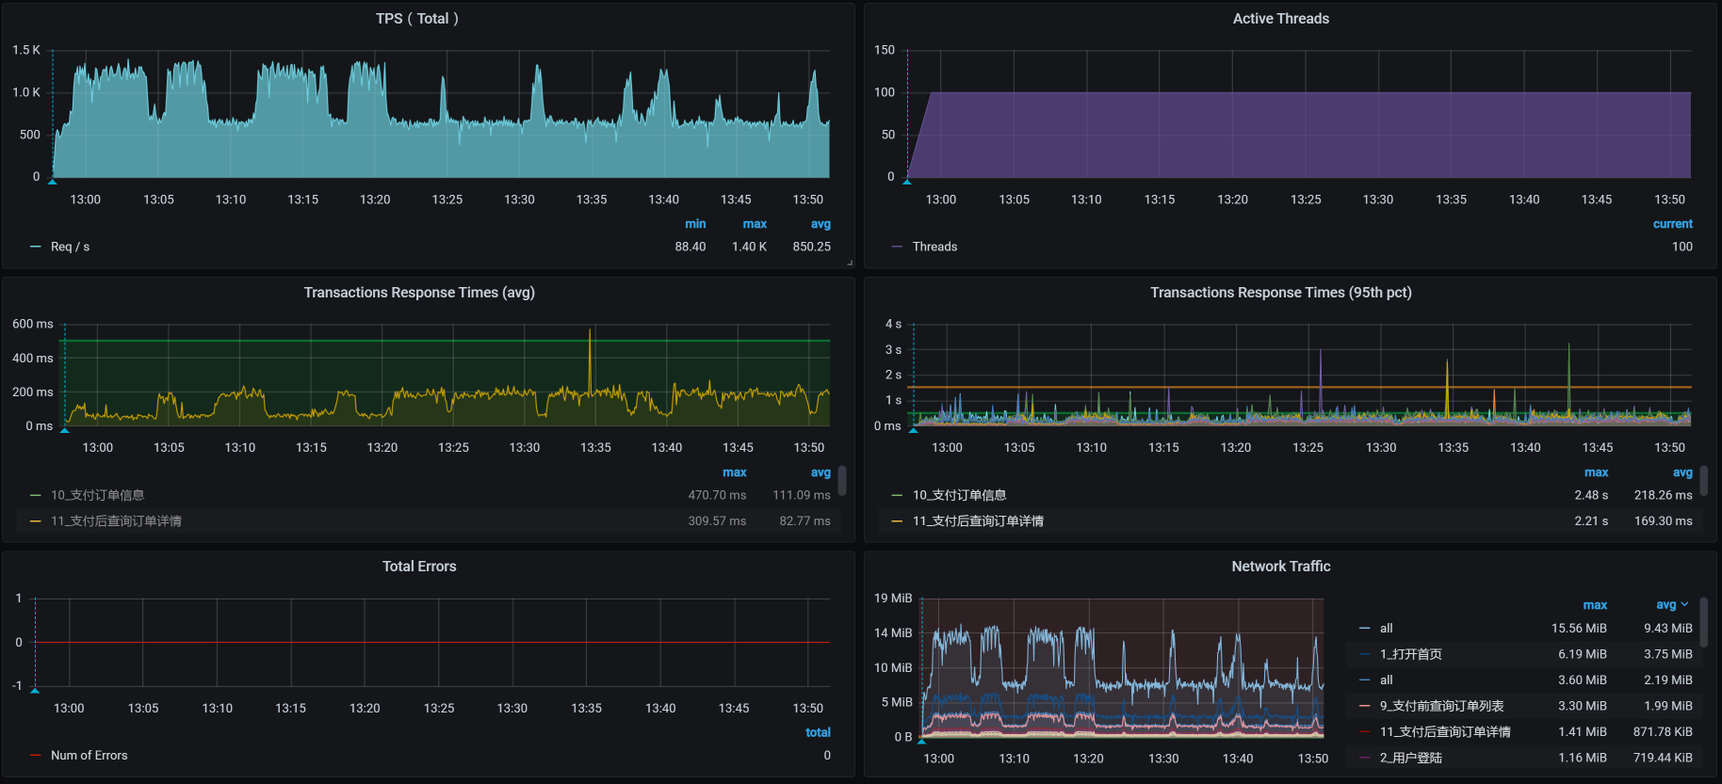
Task: Sort TPS legend by min column
Action: (695, 224)
